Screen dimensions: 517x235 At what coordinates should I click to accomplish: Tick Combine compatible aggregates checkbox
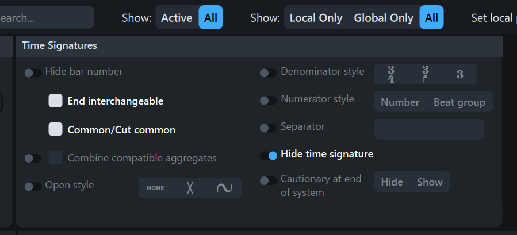[x=55, y=157]
